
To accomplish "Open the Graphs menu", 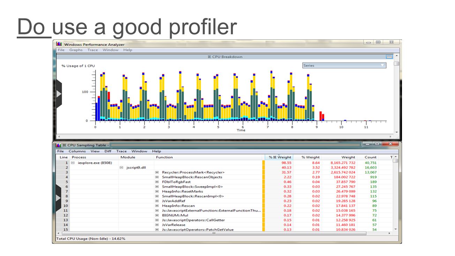I will click(76, 50).
